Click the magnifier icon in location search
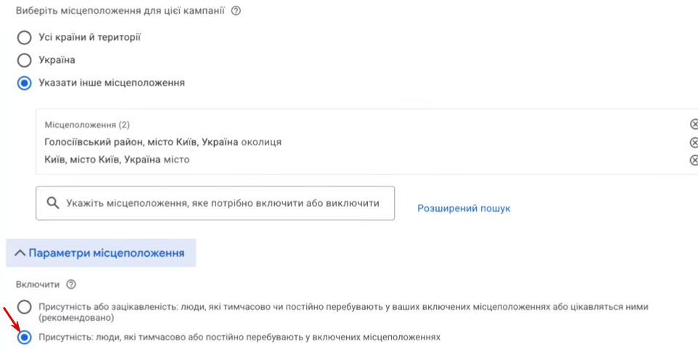698x357 pixels. [52, 203]
